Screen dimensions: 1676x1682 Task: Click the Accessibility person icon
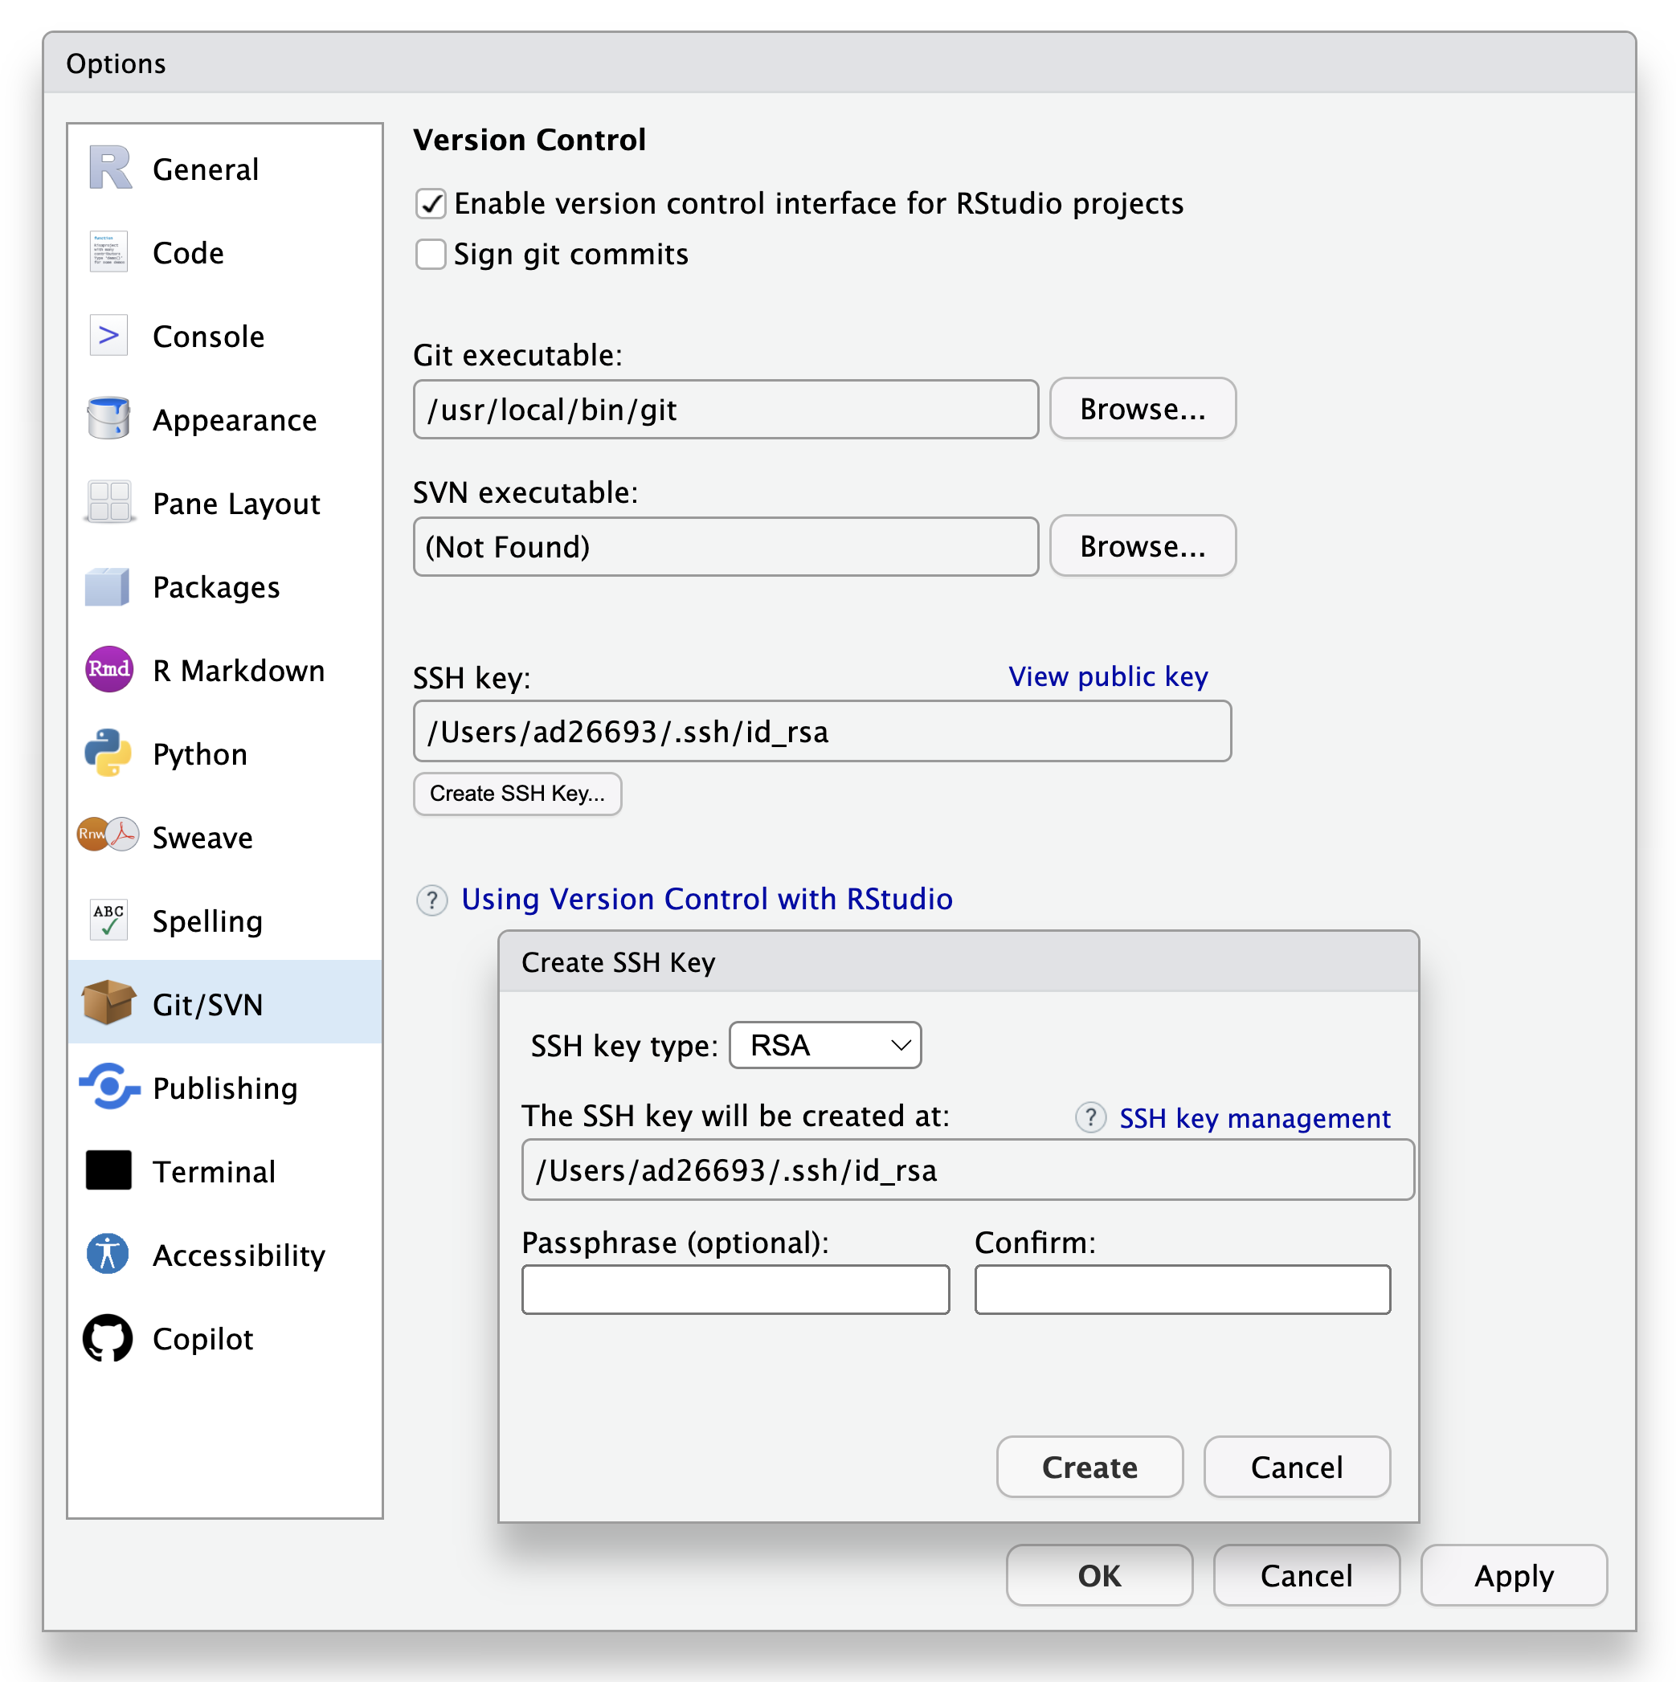[x=108, y=1255]
